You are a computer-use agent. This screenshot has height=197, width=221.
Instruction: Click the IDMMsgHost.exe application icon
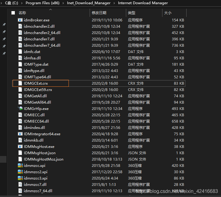pos(20,147)
